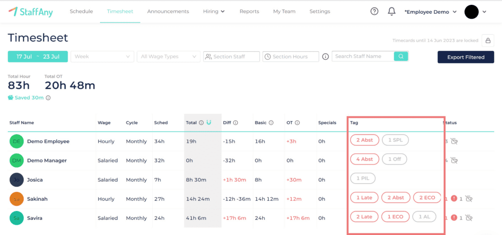The height and width of the screenshot is (235, 502).
Task: Click Savira's +17h 6m Diff value
Action: pos(235,218)
